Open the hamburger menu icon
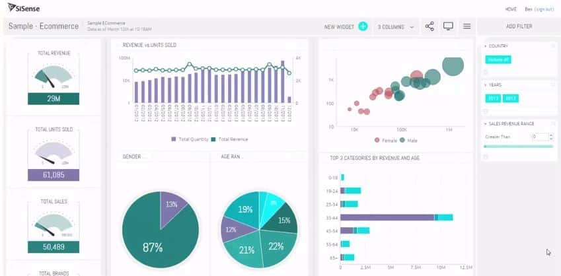561x276 pixels. (x=467, y=26)
